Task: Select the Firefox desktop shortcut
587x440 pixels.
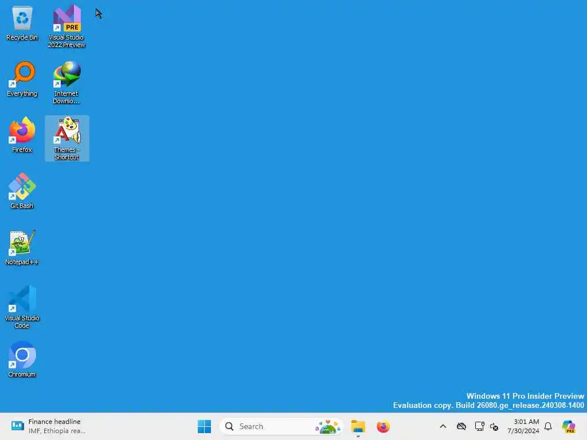Action: click(x=22, y=135)
